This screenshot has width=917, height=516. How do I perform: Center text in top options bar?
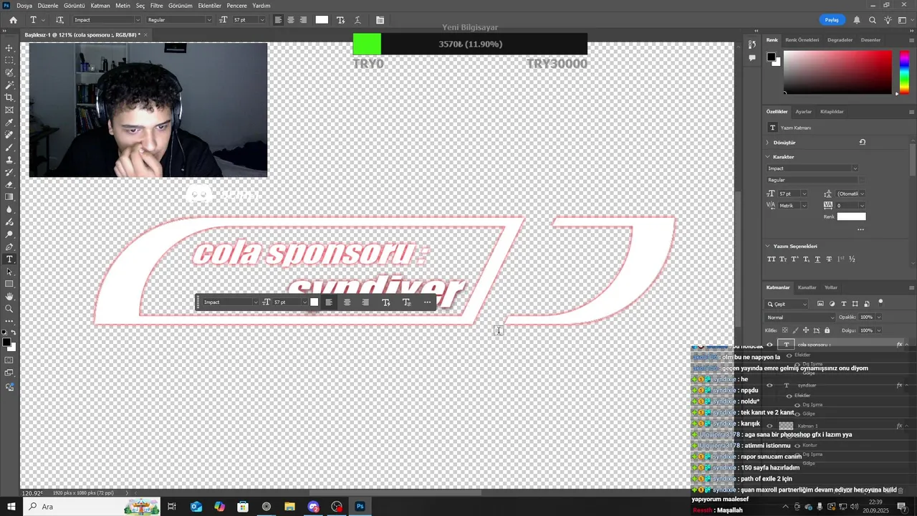coord(291,20)
